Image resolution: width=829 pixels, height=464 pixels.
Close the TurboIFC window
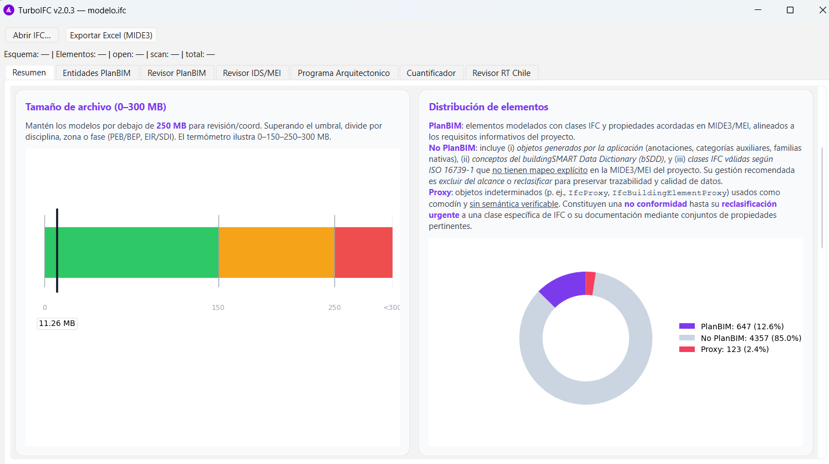tap(822, 10)
